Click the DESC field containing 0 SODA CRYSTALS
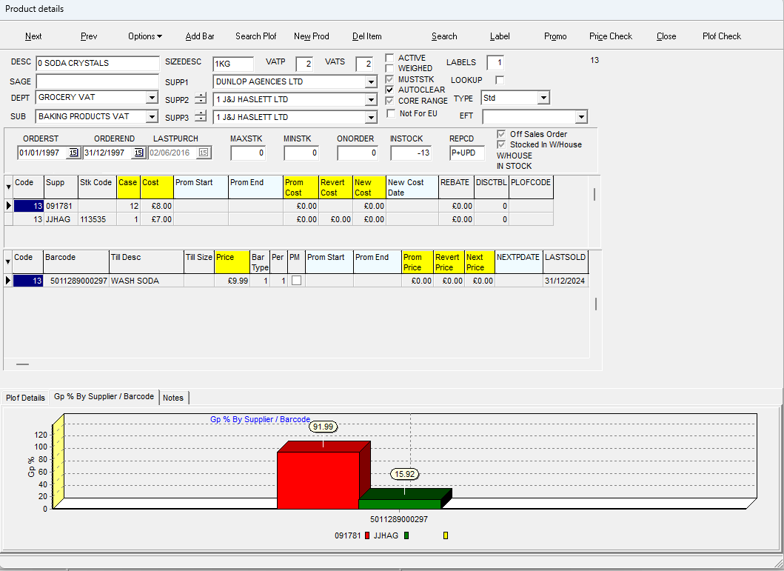This screenshot has height=571, width=784. 97,64
